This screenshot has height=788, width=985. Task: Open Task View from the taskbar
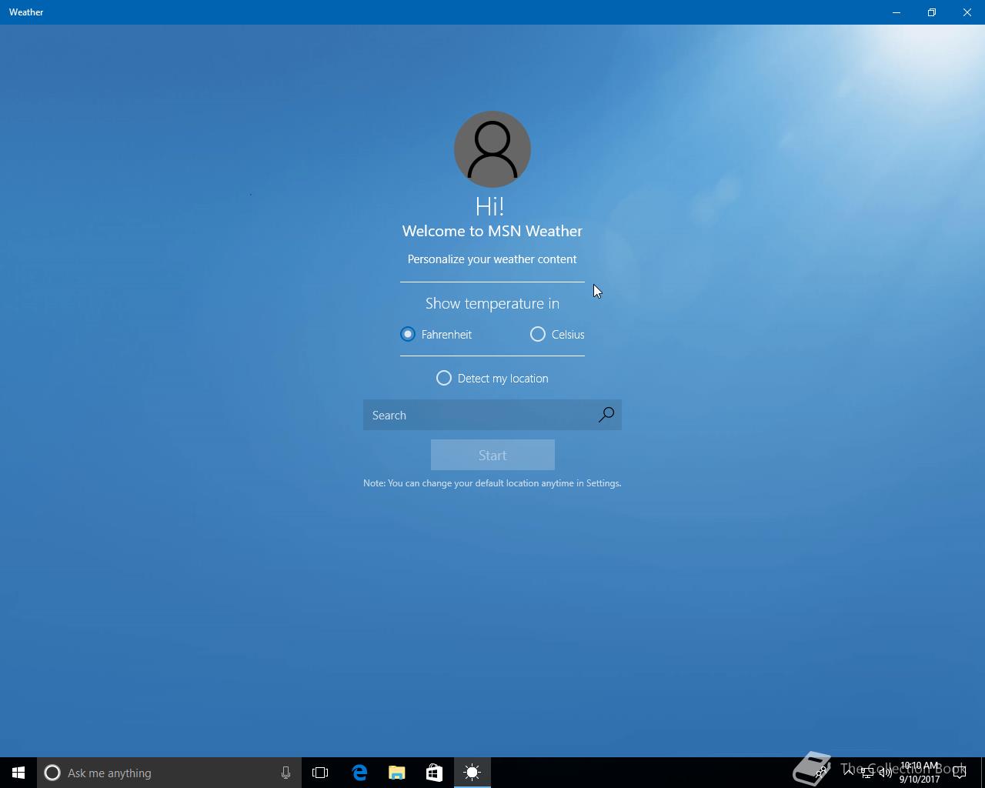point(320,773)
